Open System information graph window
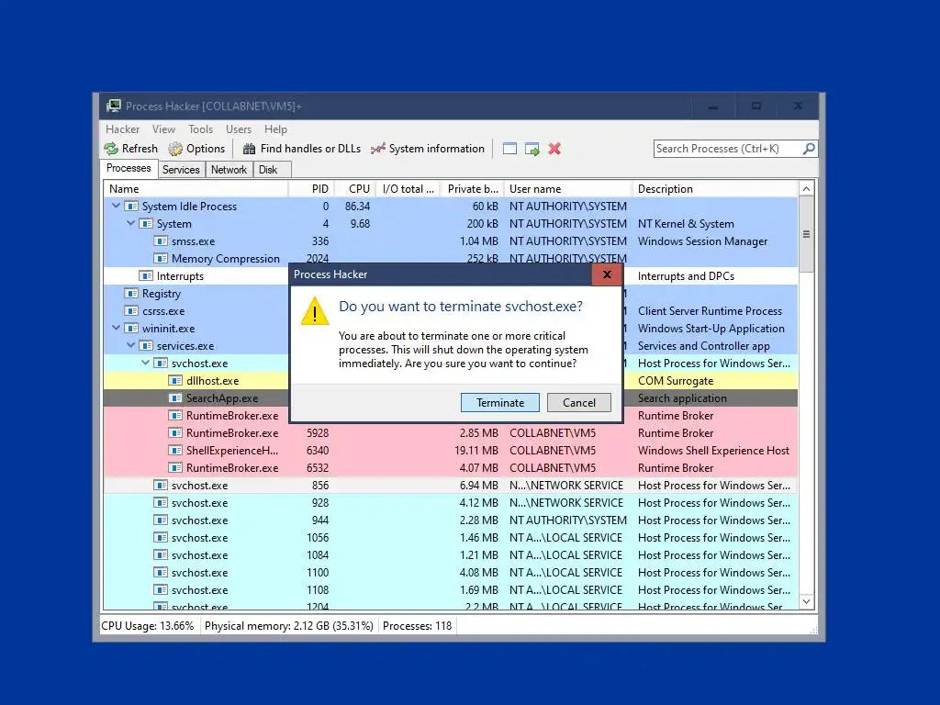Viewport: 940px width, 705px height. [x=428, y=149]
